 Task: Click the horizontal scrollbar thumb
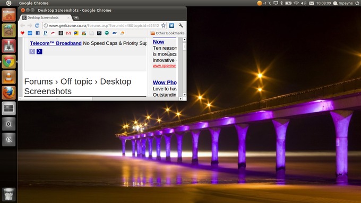coord(57,99)
